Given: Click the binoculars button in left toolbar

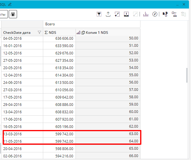Looking at the screenshot, I should (13, 14).
